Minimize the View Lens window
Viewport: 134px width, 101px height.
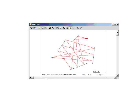click(x=113, y=24)
